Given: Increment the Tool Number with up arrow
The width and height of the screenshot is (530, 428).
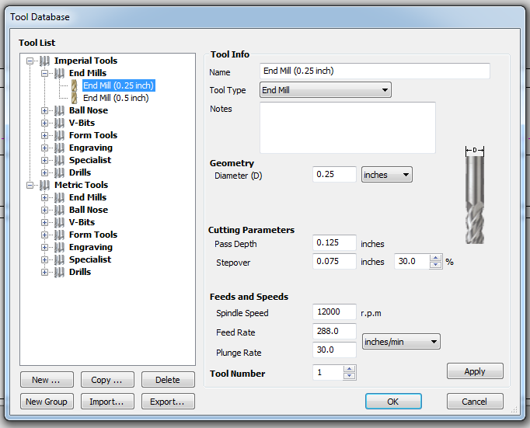Looking at the screenshot, I should click(x=350, y=369).
